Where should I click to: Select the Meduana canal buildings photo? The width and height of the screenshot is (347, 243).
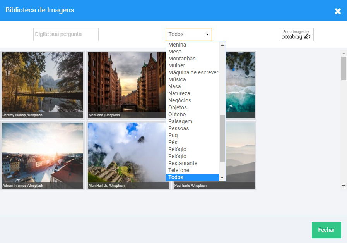tap(127, 85)
